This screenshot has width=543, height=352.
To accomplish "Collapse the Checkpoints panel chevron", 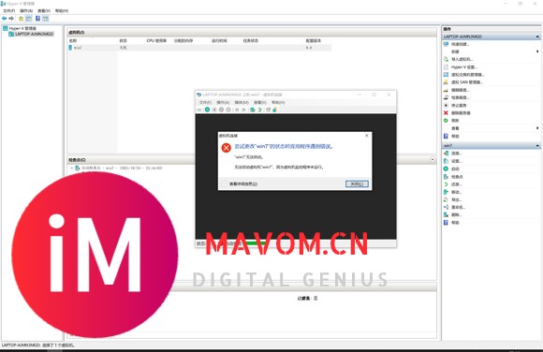I will click(x=433, y=160).
